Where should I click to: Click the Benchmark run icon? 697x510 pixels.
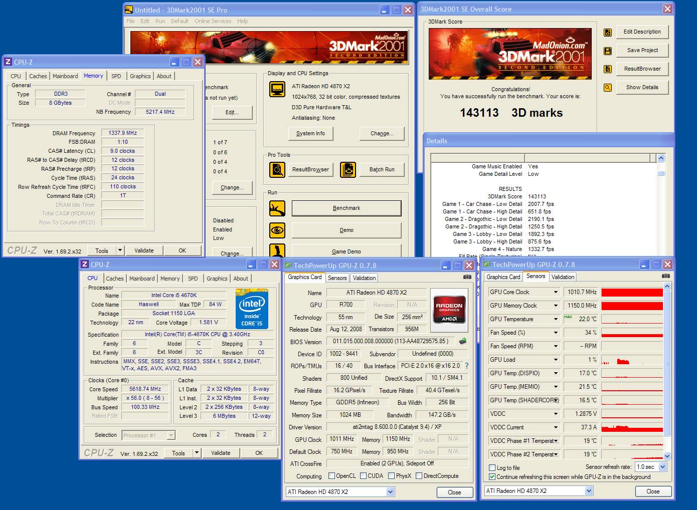click(x=277, y=208)
